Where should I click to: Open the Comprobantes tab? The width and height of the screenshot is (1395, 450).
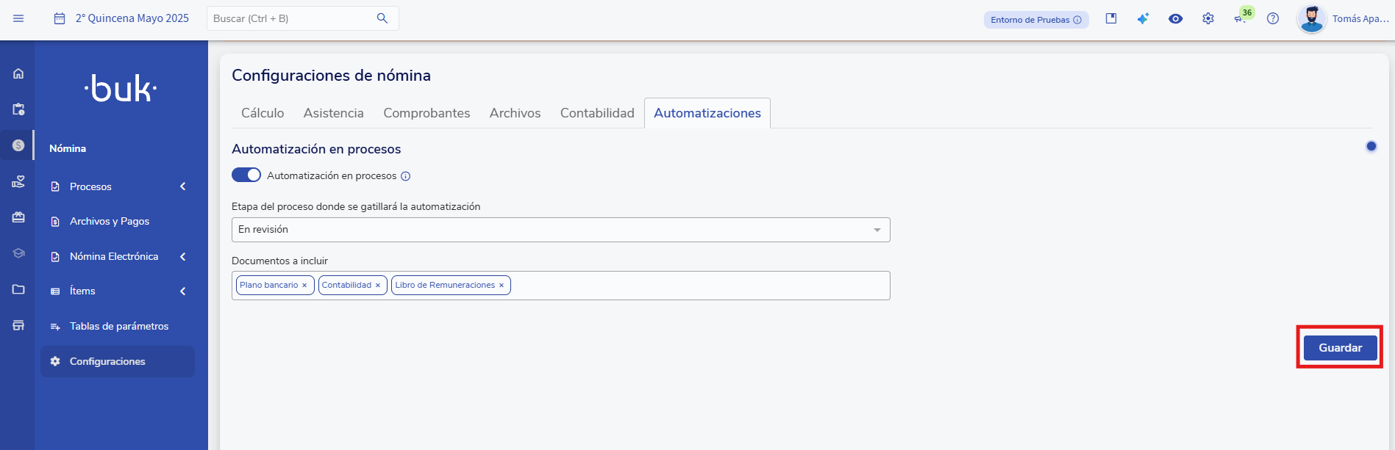pyautogui.click(x=427, y=113)
